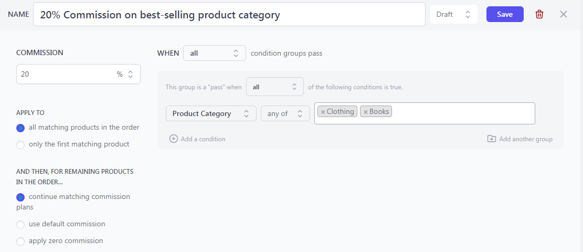
Task: Select continue matching commission plans option
Action: point(20,197)
